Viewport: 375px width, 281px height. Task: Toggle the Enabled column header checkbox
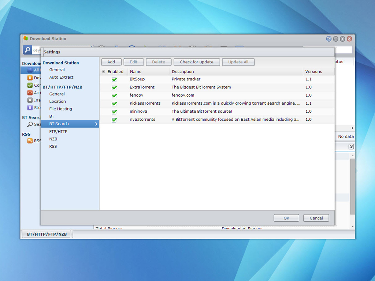pyautogui.click(x=104, y=71)
